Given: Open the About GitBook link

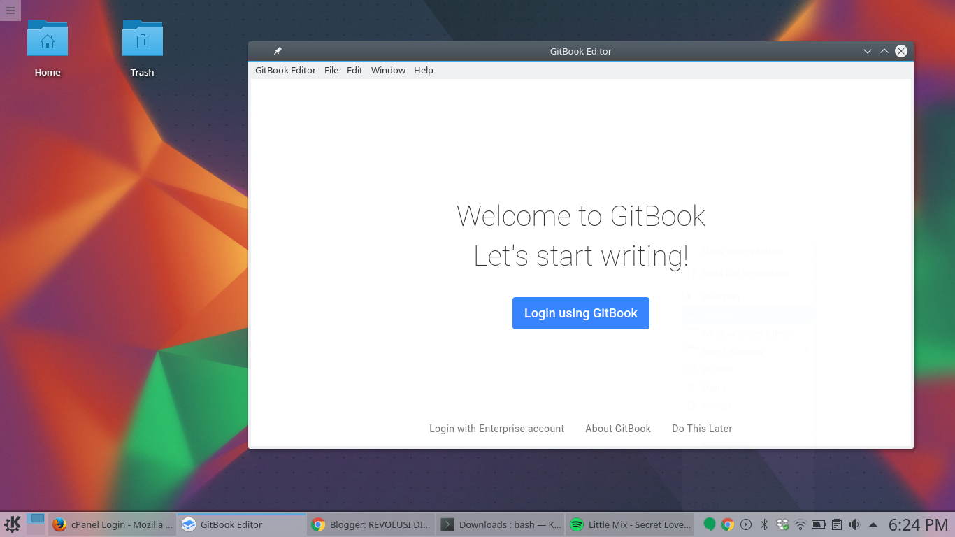Looking at the screenshot, I should [x=618, y=429].
